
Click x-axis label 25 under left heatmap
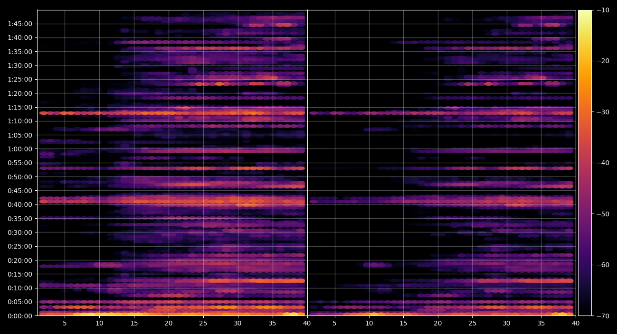203,324
